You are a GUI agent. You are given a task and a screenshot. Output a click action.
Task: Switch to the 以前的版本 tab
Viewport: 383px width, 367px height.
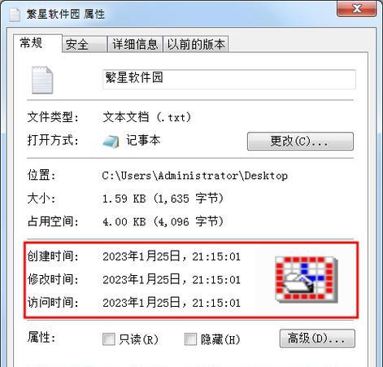pyautogui.click(x=196, y=44)
